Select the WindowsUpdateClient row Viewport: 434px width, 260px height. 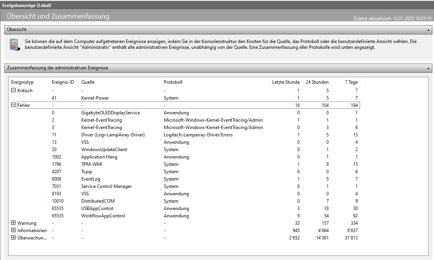184,150
